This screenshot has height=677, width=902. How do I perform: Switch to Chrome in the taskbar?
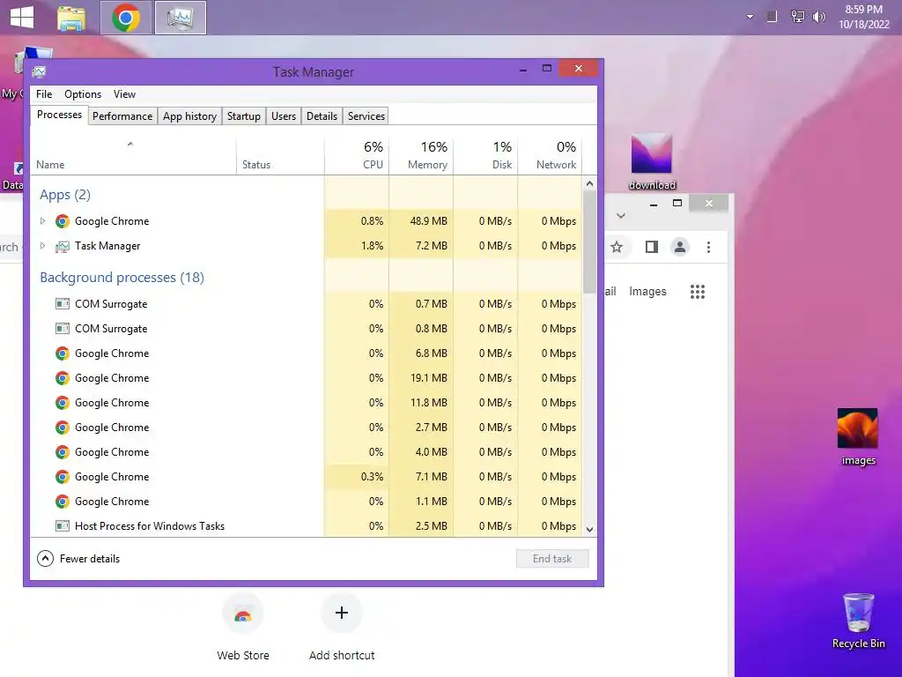[126, 18]
